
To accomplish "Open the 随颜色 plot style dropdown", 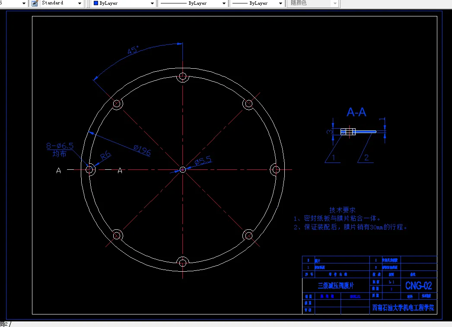I will (334, 3).
